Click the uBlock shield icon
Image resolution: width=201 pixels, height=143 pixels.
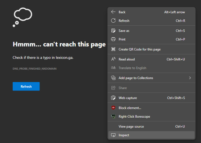113,108
